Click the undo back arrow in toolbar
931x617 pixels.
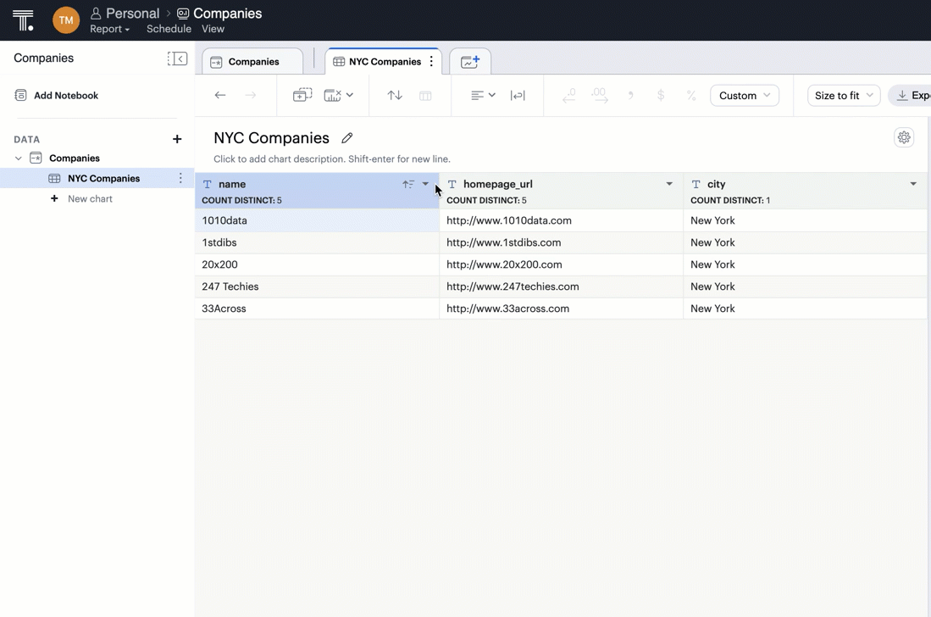220,96
